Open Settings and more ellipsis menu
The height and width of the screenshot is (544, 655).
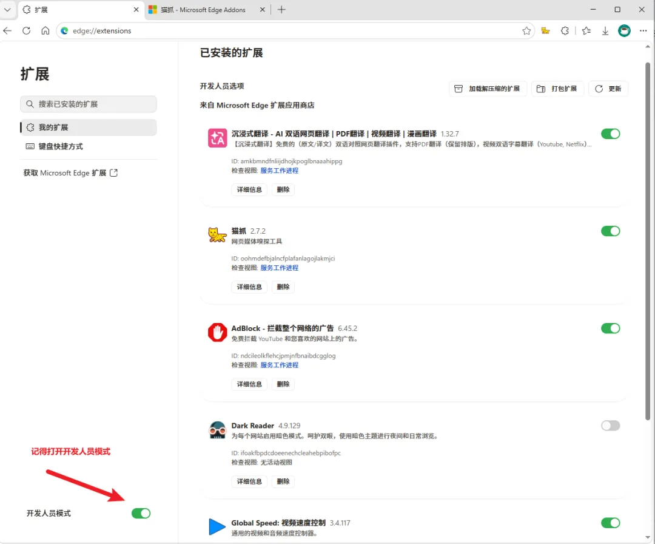pos(643,30)
